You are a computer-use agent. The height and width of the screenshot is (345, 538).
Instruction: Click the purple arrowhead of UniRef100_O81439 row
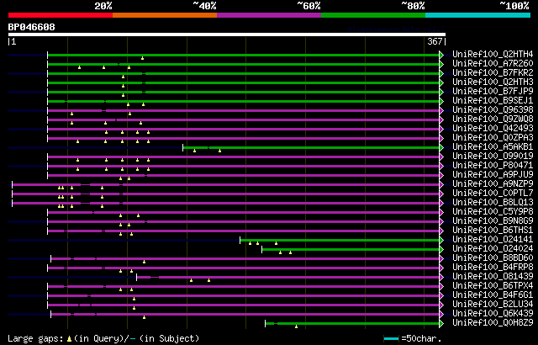(x=441, y=278)
